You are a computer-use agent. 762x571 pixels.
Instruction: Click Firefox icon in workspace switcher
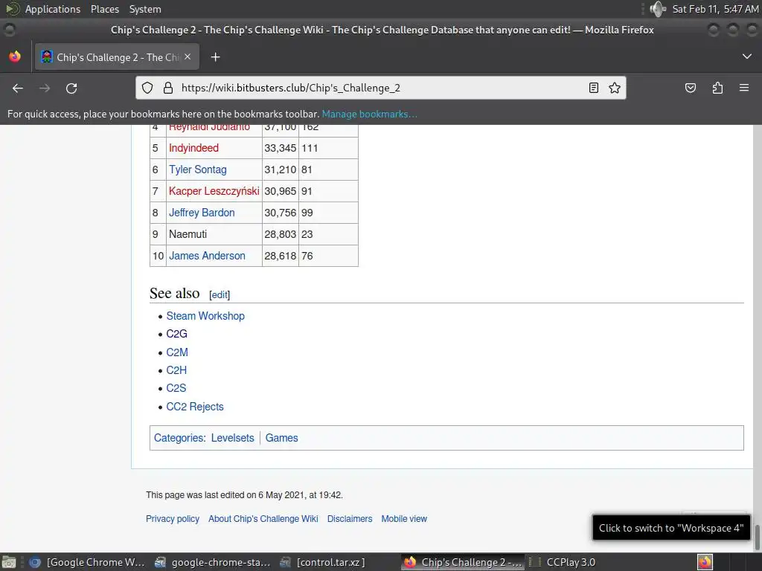[705, 562]
